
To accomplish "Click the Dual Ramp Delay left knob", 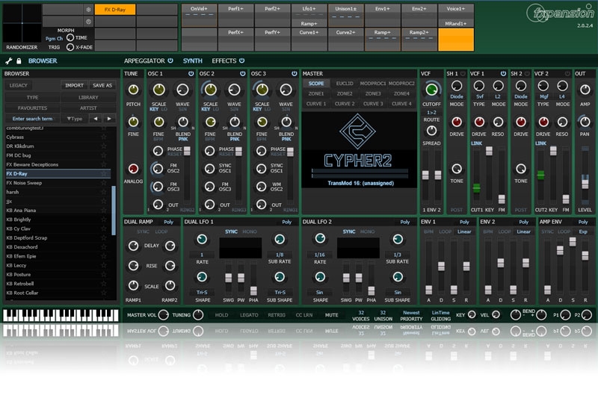I will [133, 246].
